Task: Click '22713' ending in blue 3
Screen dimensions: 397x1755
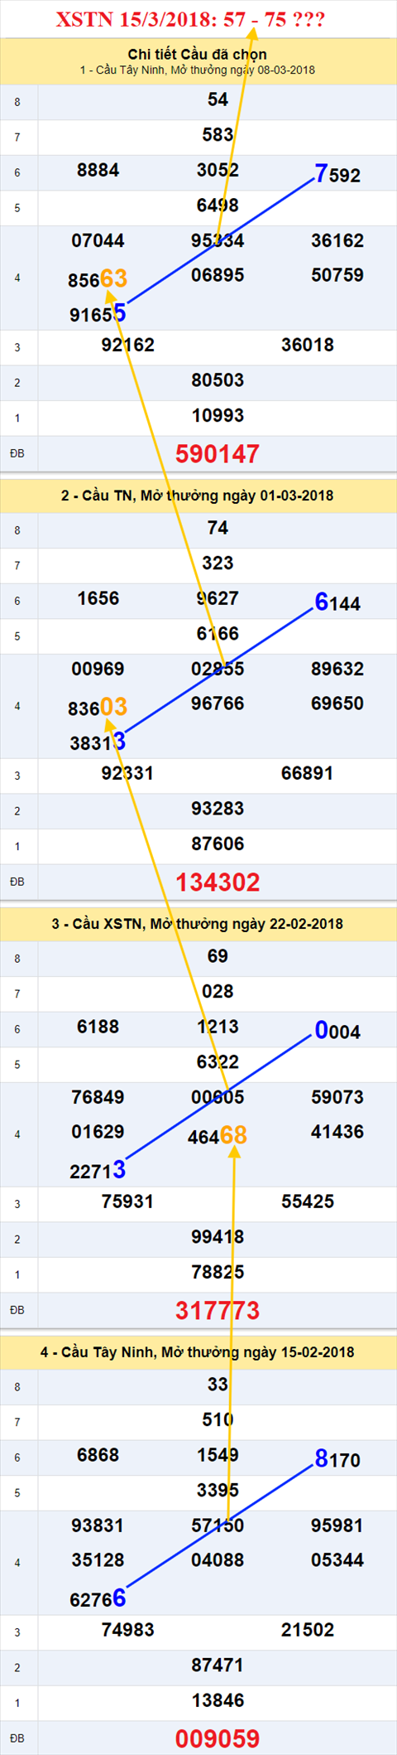Action: pyautogui.click(x=98, y=1170)
